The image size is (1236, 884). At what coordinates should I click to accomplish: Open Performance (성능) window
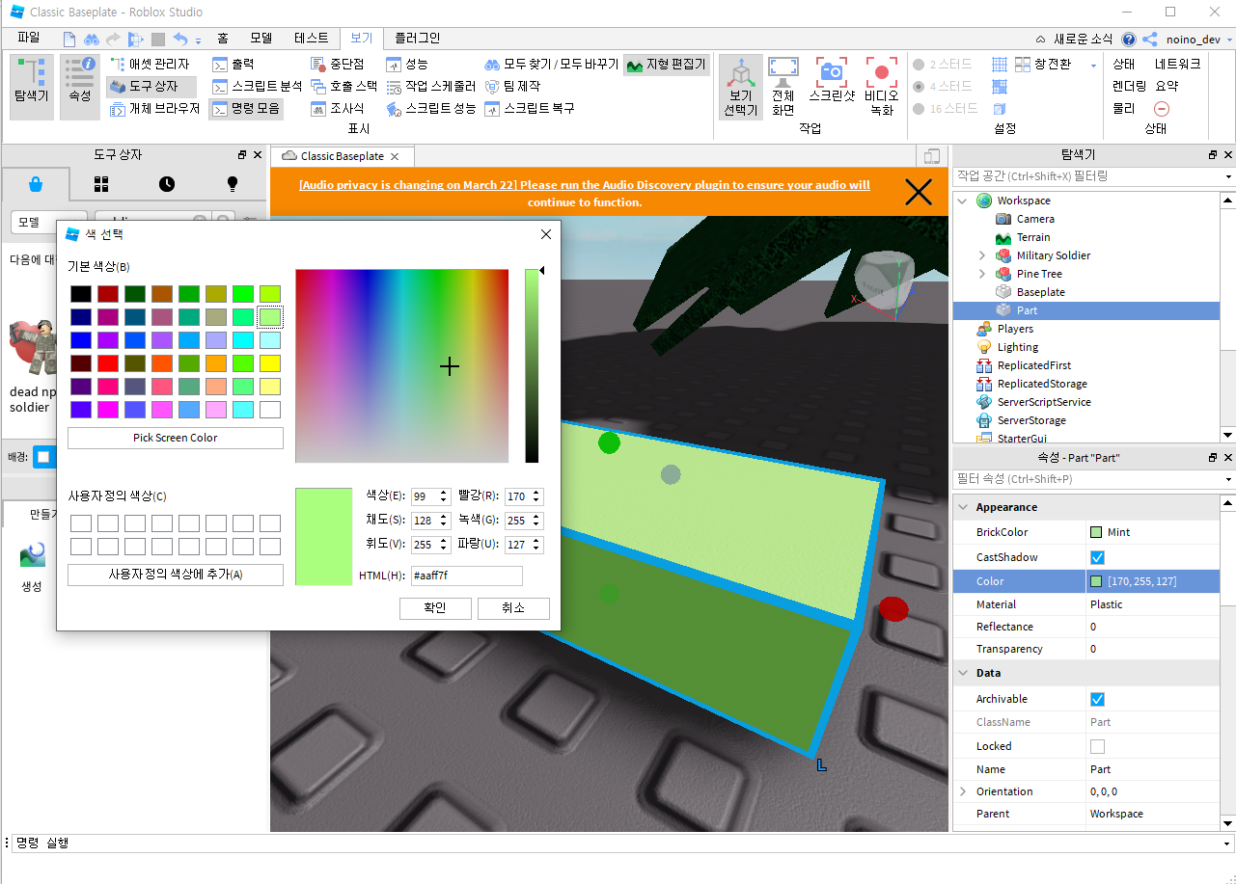pyautogui.click(x=406, y=64)
